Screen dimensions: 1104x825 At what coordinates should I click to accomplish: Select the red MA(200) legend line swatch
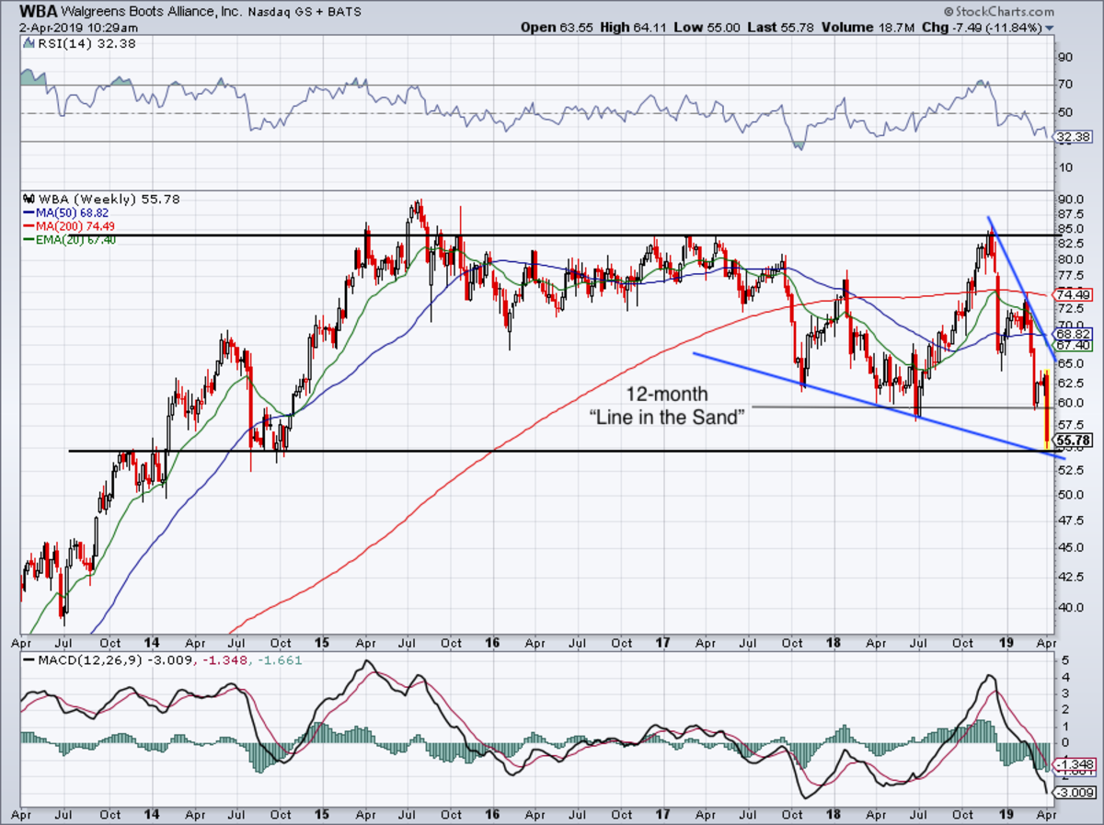click(x=28, y=226)
